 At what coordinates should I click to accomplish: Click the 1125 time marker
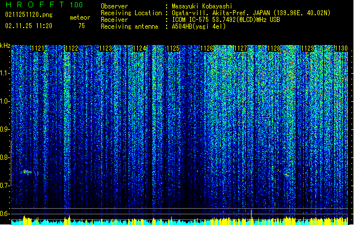point(173,48)
